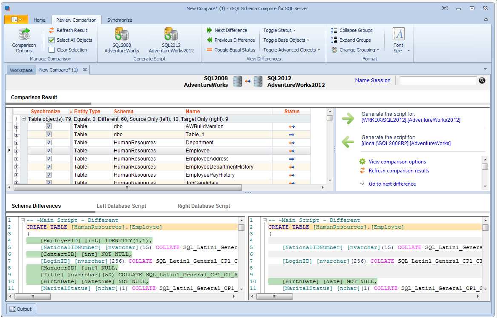This screenshot has height=318, width=497.
Task: Uncheck synchronize for Department table
Action: (49, 142)
